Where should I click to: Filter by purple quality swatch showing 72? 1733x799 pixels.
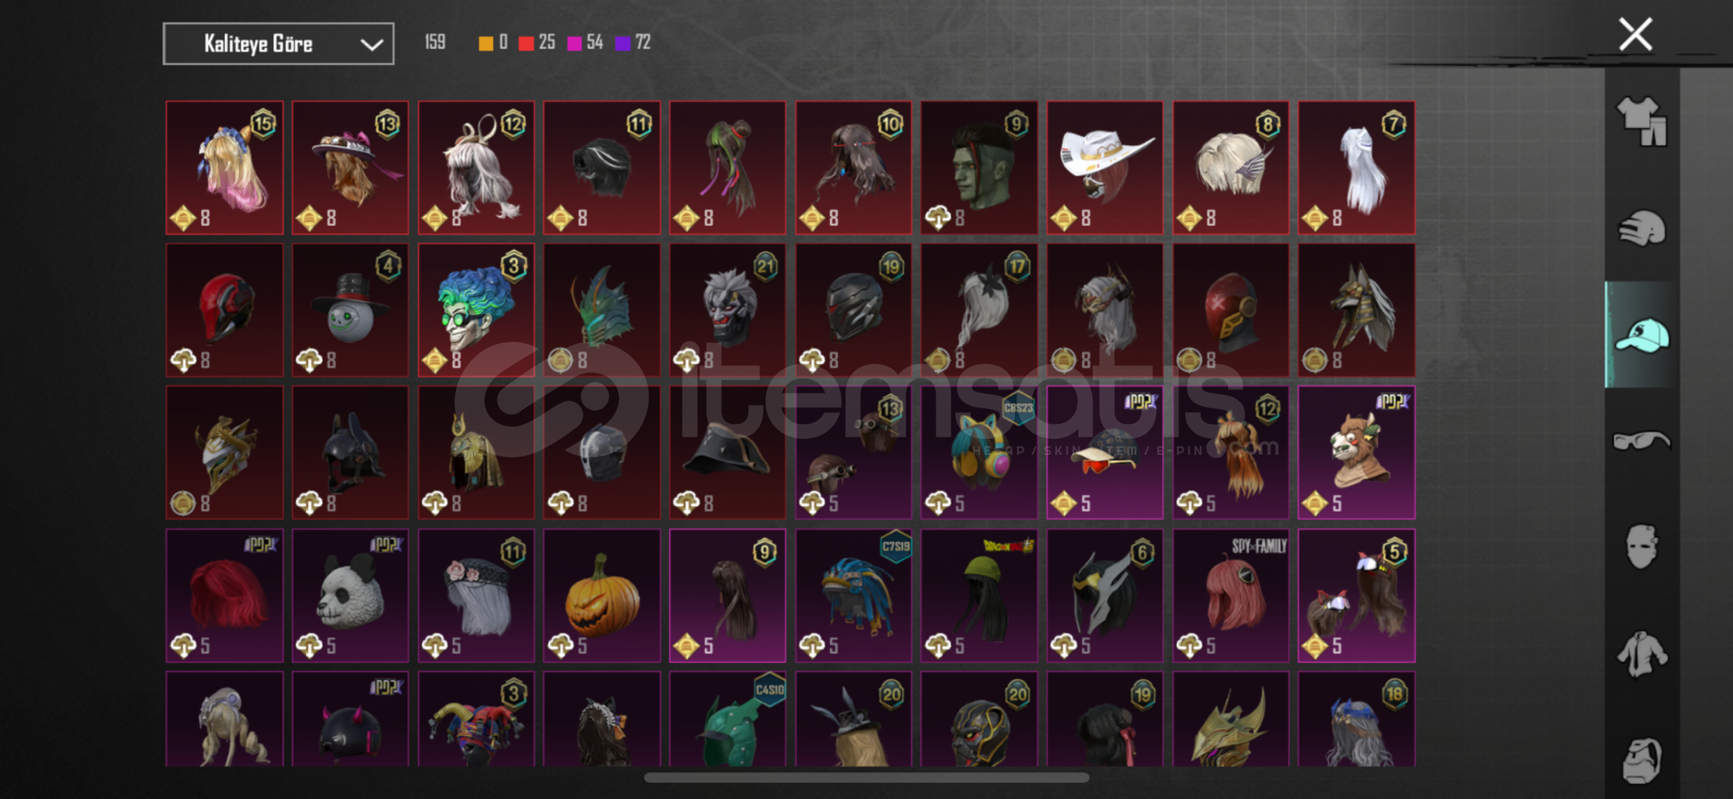point(633,43)
